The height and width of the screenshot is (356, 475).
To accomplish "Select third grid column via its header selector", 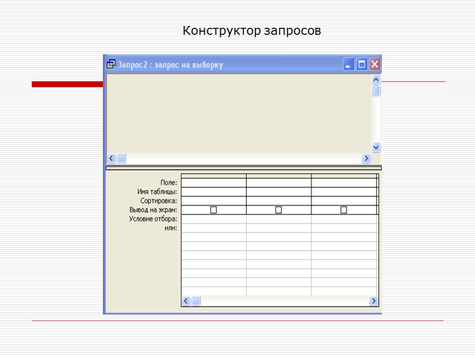I will 344,176.
